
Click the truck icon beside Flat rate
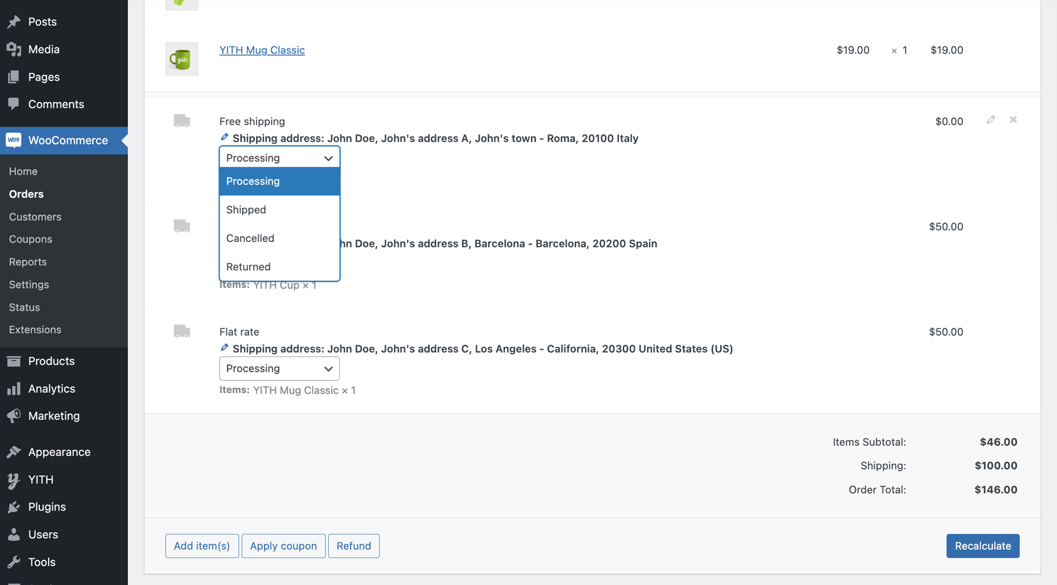pos(181,332)
